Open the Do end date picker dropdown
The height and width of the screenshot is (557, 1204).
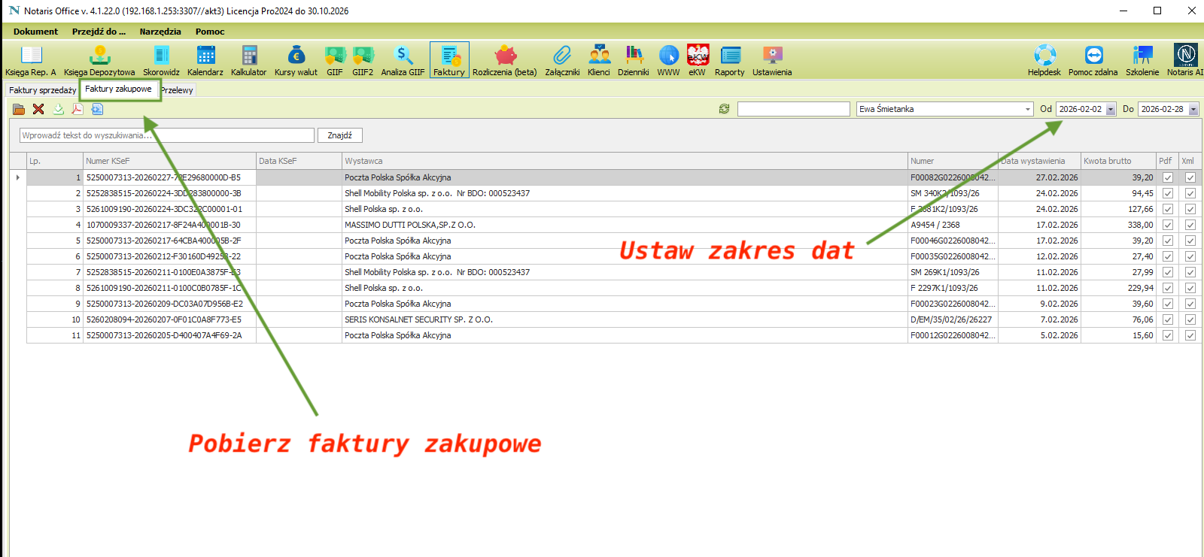pyautogui.click(x=1193, y=110)
